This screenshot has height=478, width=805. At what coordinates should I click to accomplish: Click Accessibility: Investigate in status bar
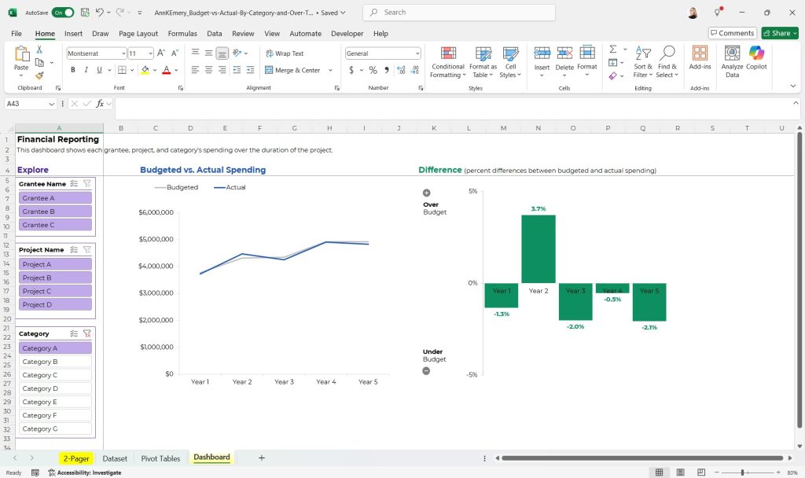click(x=85, y=472)
